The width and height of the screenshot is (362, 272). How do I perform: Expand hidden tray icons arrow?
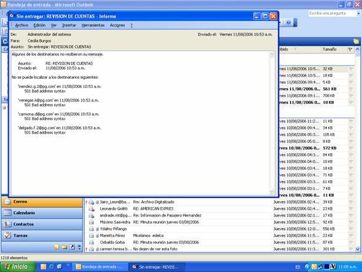(x=307, y=267)
